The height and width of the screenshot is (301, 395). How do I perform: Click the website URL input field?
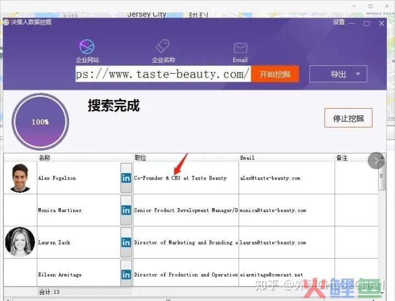[163, 74]
